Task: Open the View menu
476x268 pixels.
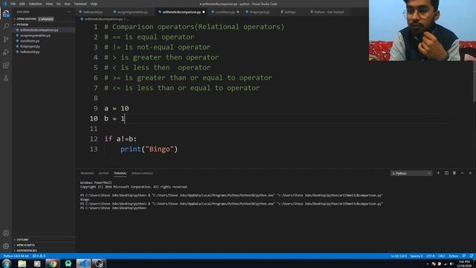Action: coord(49,4)
